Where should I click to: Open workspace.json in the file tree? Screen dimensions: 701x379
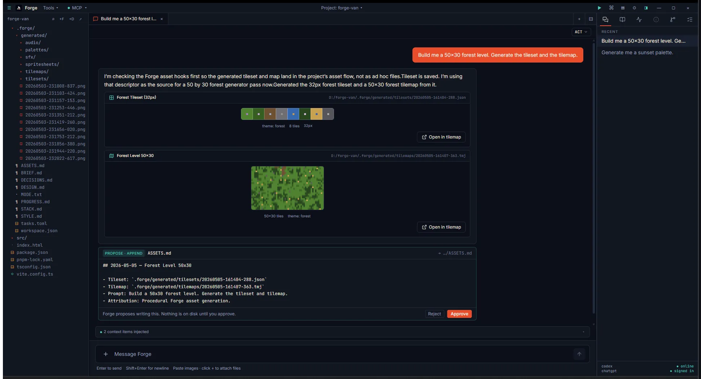(39, 230)
